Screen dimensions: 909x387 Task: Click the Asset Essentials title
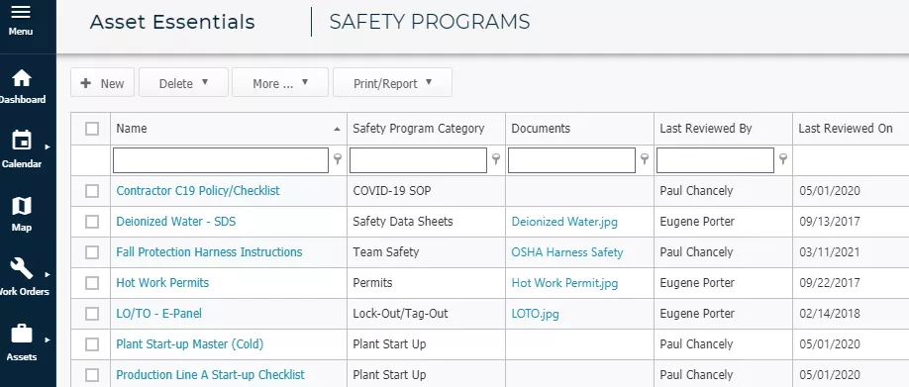[x=172, y=22]
